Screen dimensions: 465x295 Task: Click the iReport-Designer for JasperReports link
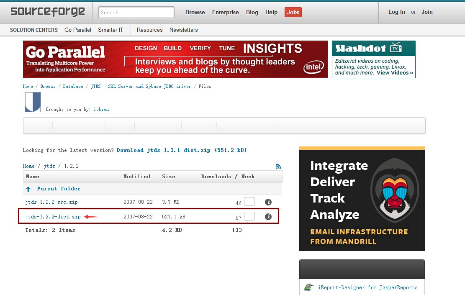click(x=368, y=287)
